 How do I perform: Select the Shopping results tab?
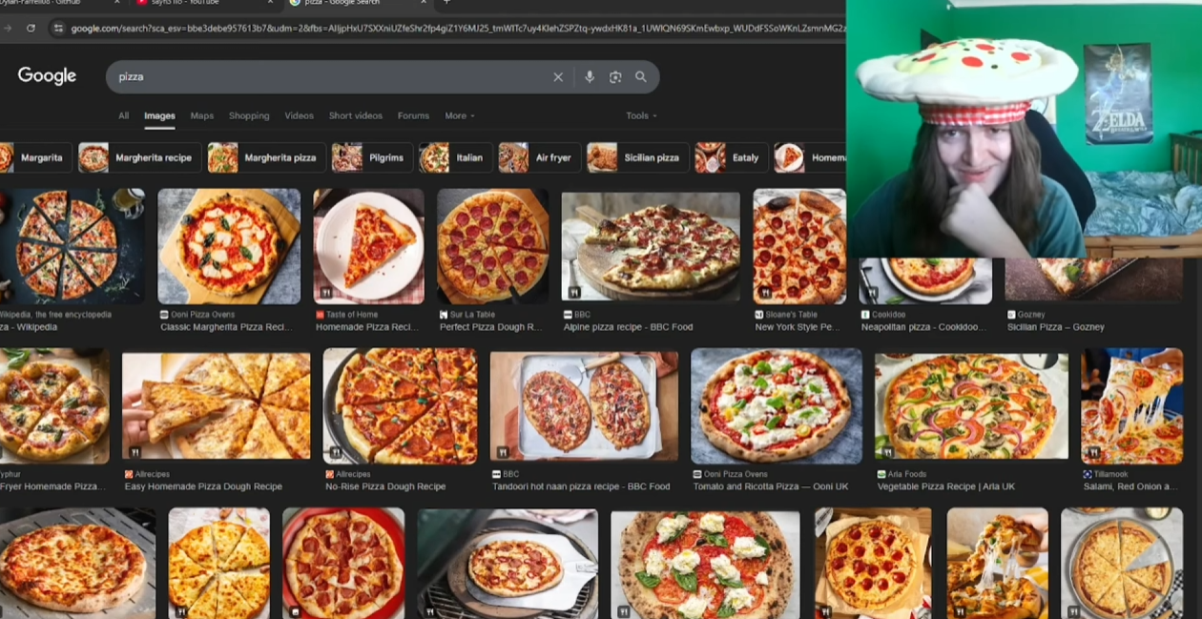pos(249,115)
